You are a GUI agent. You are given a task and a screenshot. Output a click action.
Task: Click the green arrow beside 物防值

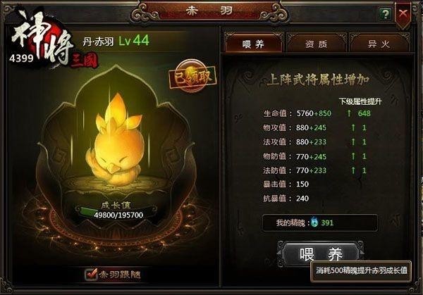[353, 156]
